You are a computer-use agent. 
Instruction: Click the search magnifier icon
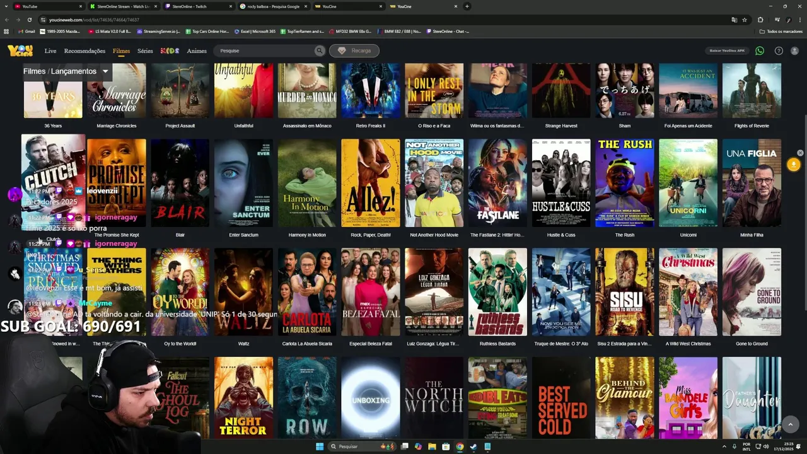click(x=320, y=50)
